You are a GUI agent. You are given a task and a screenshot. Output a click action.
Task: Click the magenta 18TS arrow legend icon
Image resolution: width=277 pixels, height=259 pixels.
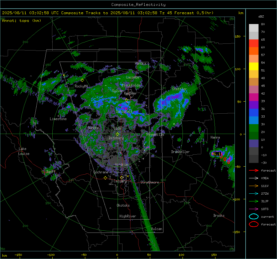254,209
